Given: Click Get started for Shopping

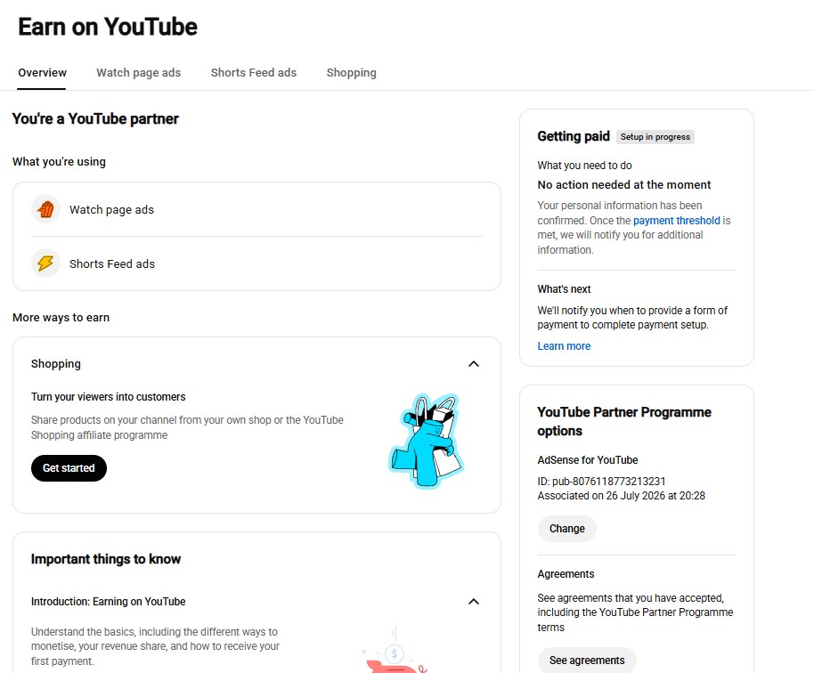Looking at the screenshot, I should pyautogui.click(x=69, y=468).
